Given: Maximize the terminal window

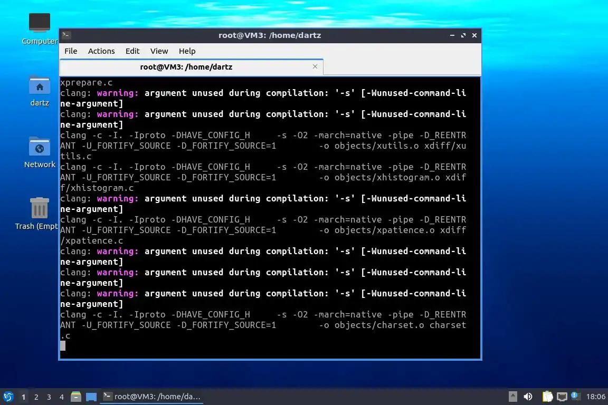Looking at the screenshot, I should point(463,35).
